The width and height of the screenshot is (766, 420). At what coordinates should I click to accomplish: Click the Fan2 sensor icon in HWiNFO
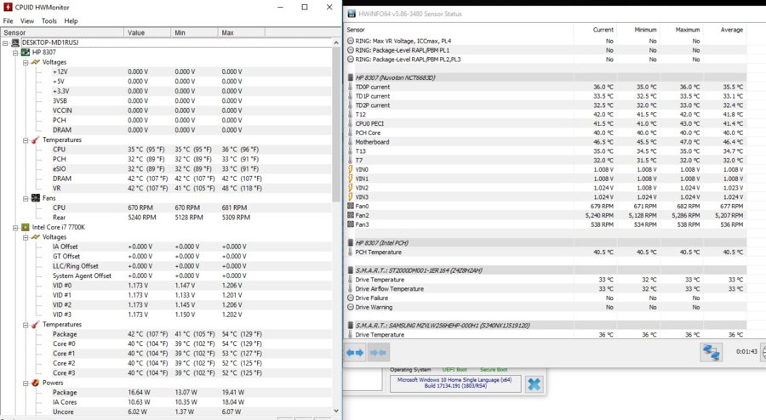351,216
